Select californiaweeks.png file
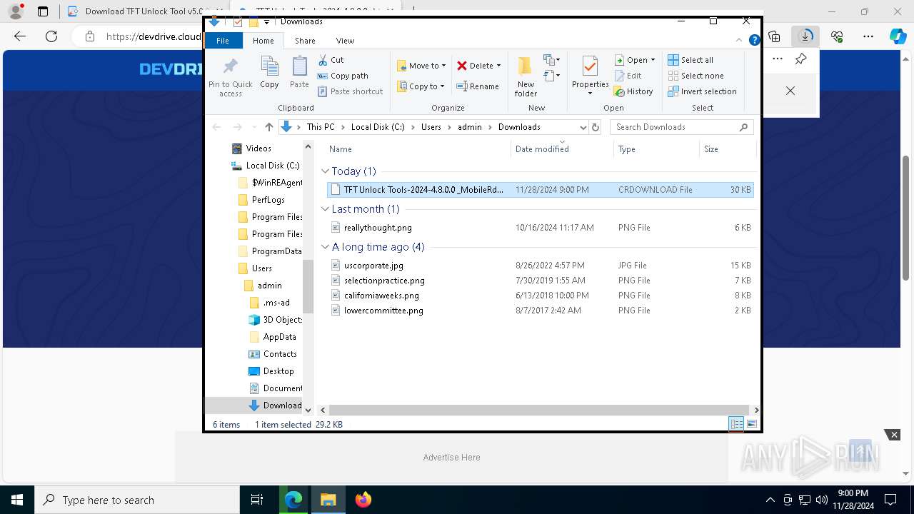The height and width of the screenshot is (514, 914). (540, 296)
